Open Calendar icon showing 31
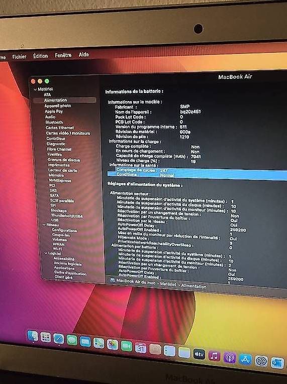The width and height of the screenshot is (287, 384). pyautogui.click(x=141, y=348)
